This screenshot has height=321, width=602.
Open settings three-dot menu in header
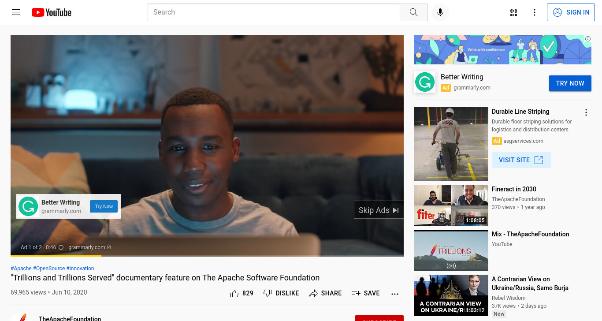click(x=535, y=12)
